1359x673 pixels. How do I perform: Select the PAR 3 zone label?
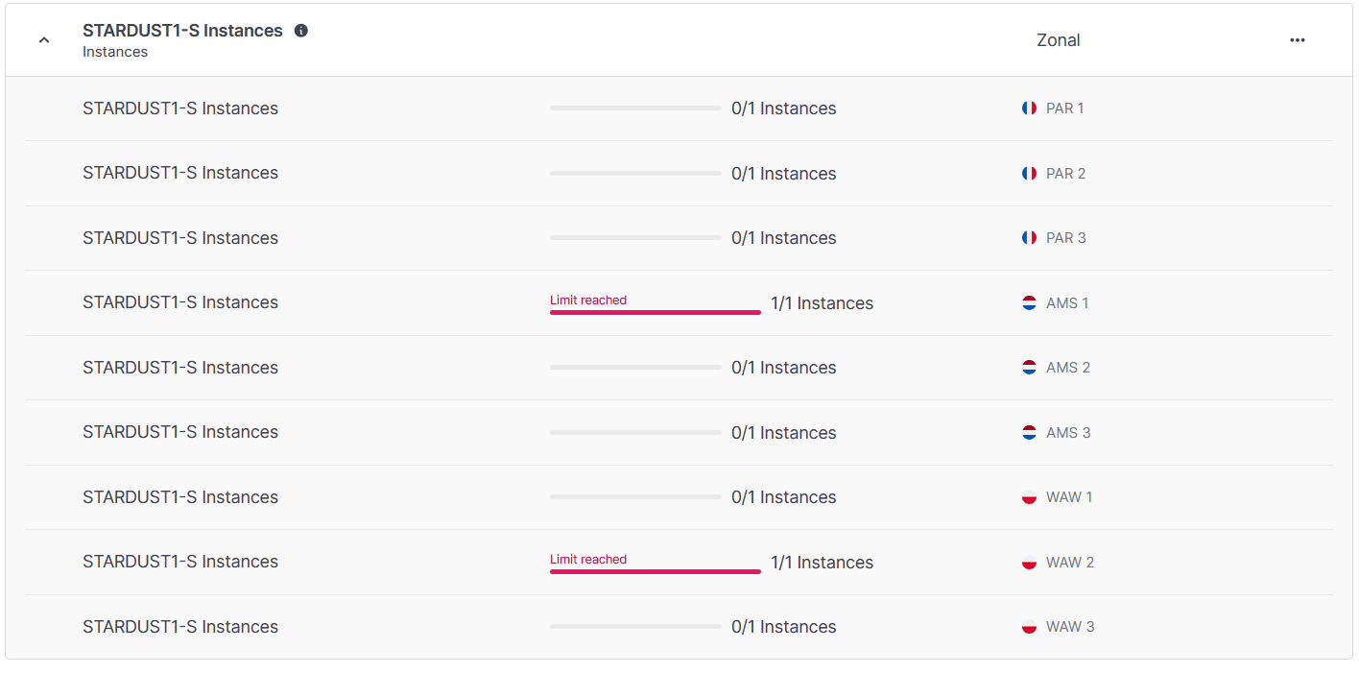[1066, 238]
